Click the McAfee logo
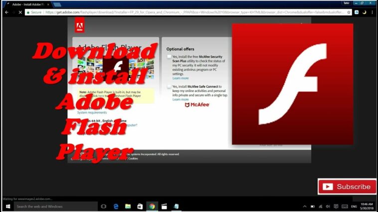This screenshot has width=378, height=212. [197, 105]
